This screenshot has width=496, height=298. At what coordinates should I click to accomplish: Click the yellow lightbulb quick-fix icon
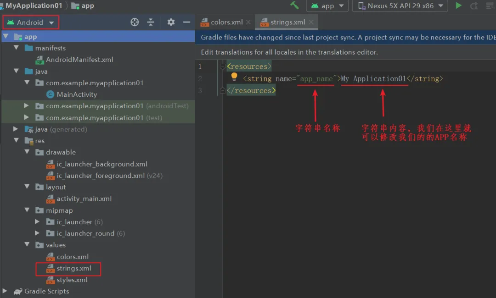tap(234, 77)
